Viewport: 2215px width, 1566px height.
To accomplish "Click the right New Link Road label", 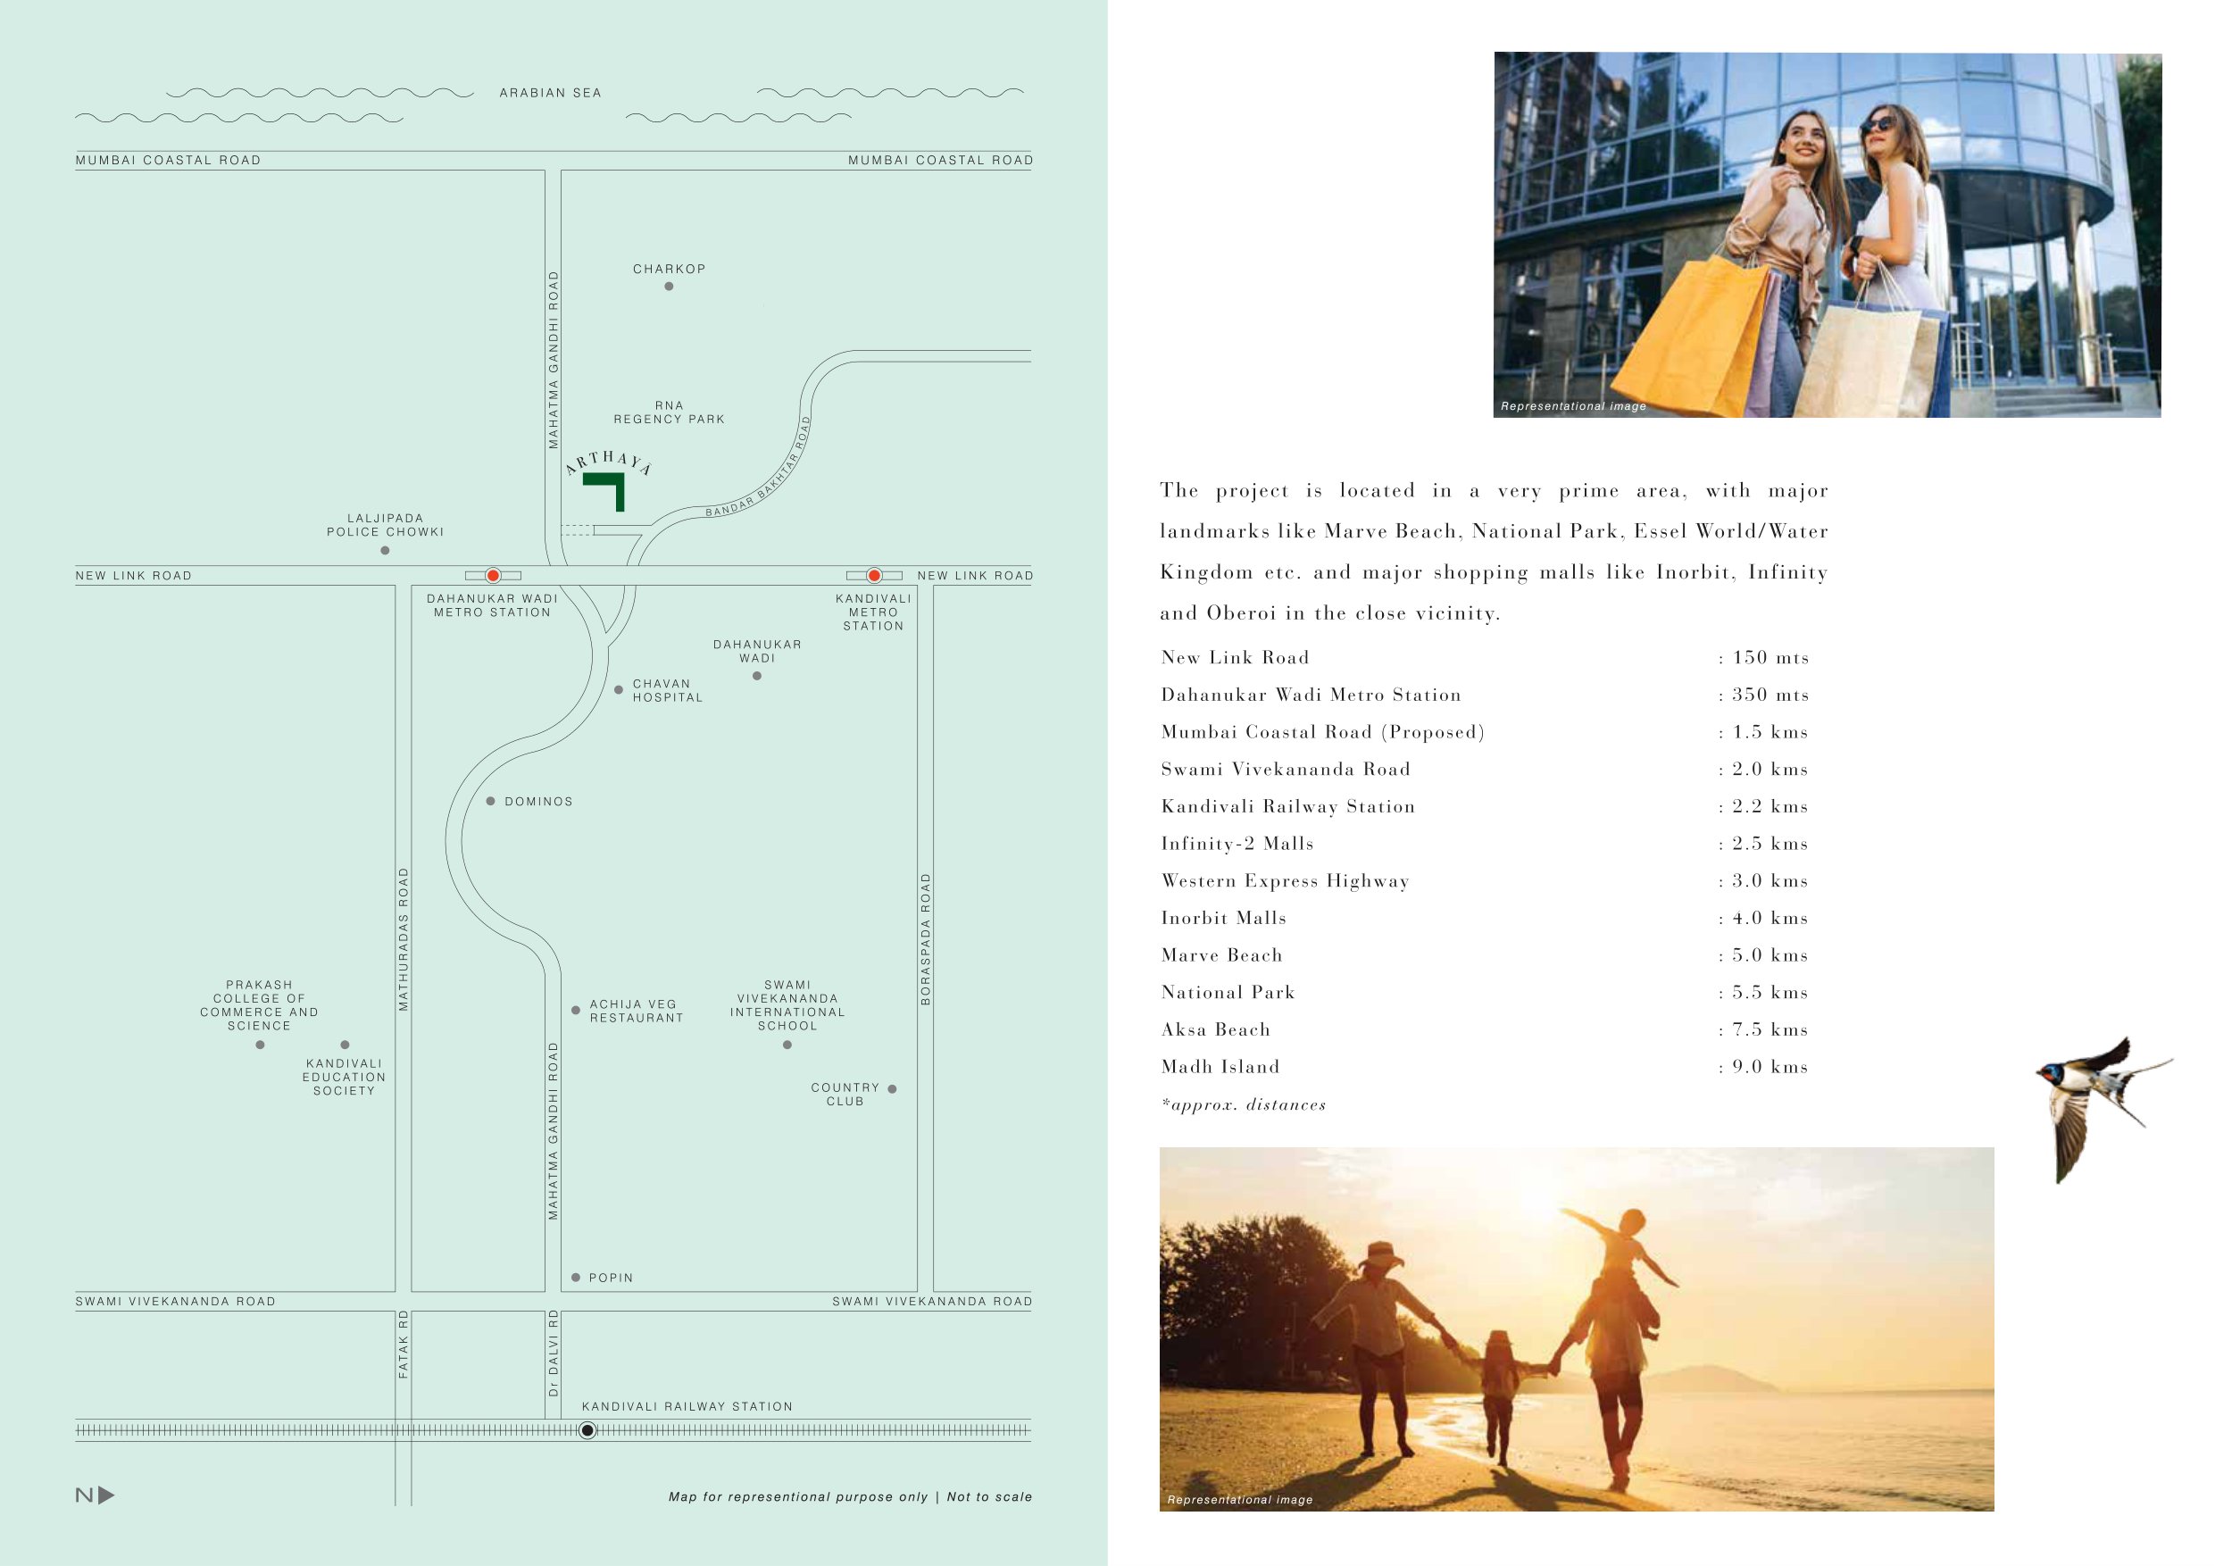I will coord(975,576).
